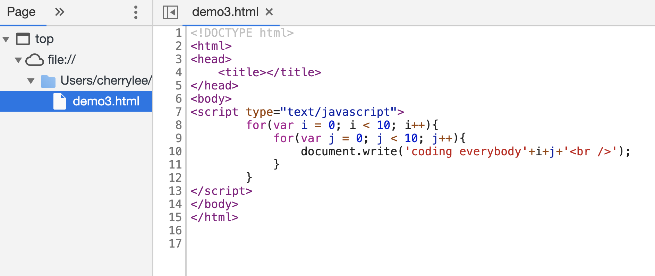This screenshot has height=276, width=655.
Task: Select the file icon beside demo3.html
Action: point(60,101)
